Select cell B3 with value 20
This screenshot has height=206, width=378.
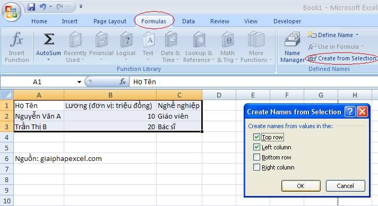pyautogui.click(x=110, y=127)
